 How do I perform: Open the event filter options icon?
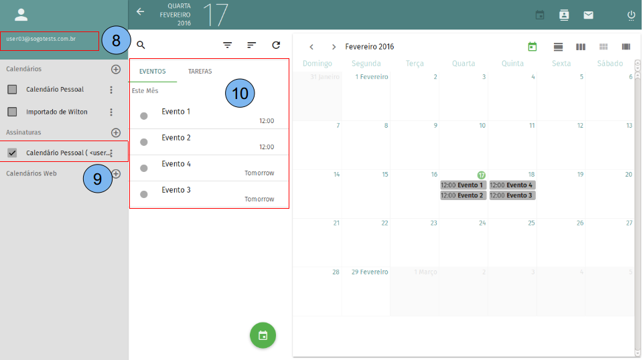pyautogui.click(x=228, y=46)
